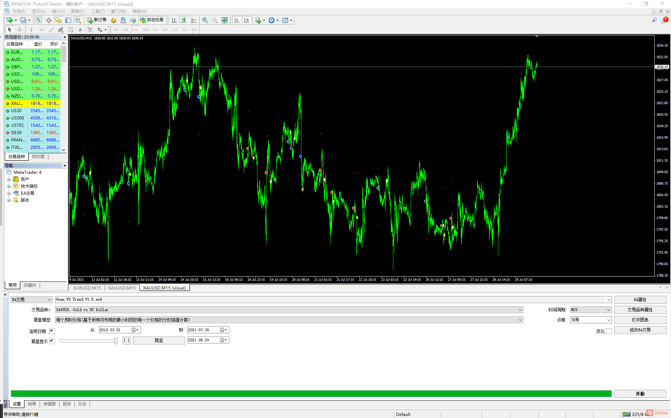Enable the 优化 optimization checkbox

tap(609, 331)
